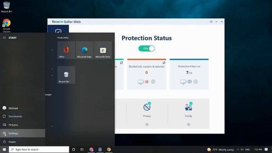Open the Power options in Start menu

(23, 142)
